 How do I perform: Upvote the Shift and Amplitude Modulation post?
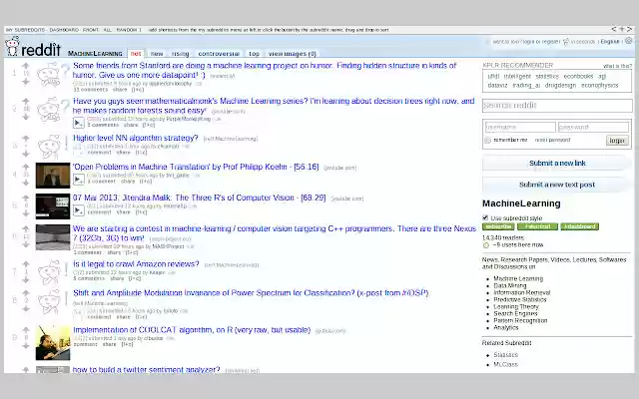pos(26,292)
